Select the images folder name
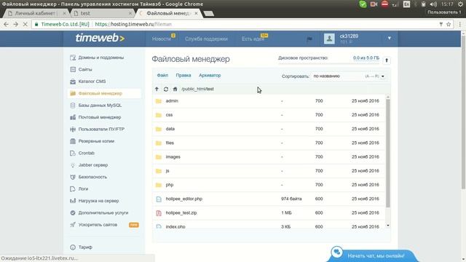Image resolution: width=466 pixels, height=262 pixels. (x=173, y=157)
